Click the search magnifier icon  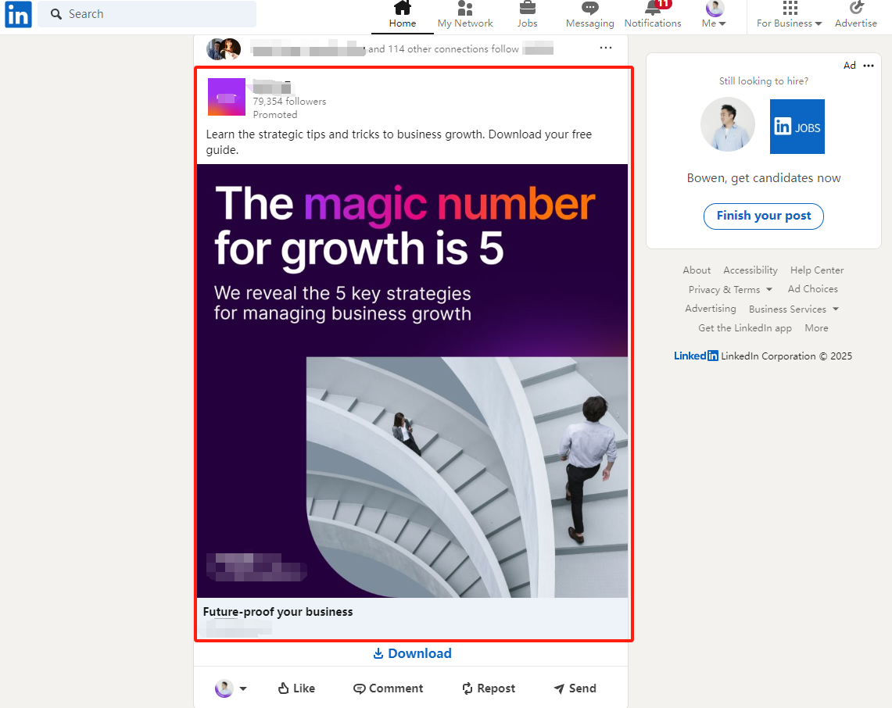click(x=56, y=14)
